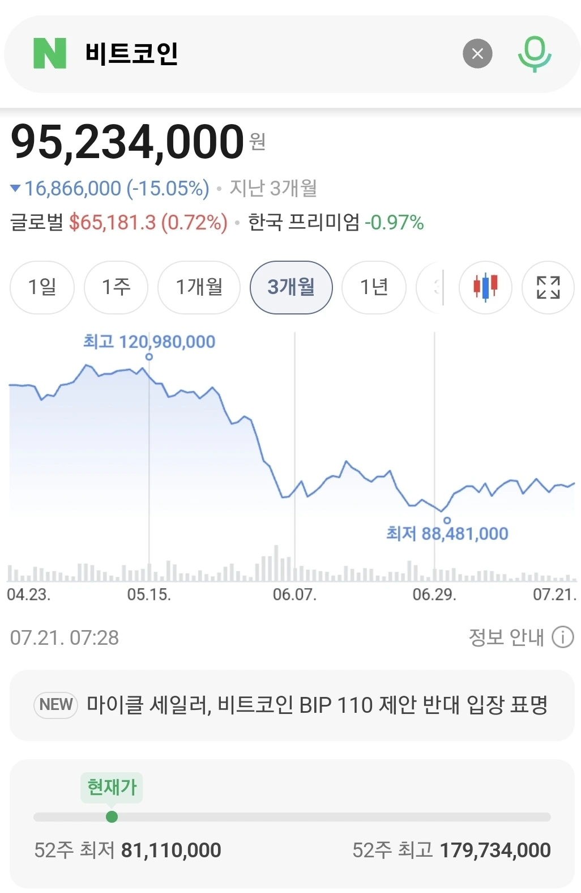Click the 정보 안내 text link
The height and width of the screenshot is (893, 581).
tap(506, 637)
